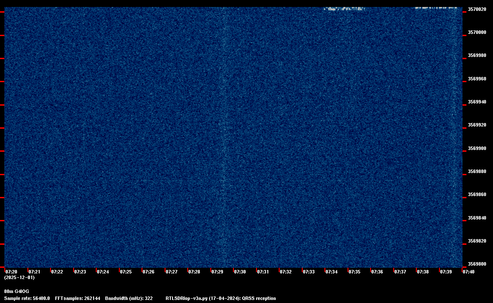The image size is (493, 303).
Task: Click the bright signal trace near 07:34
Action: pyautogui.click(x=344, y=9)
